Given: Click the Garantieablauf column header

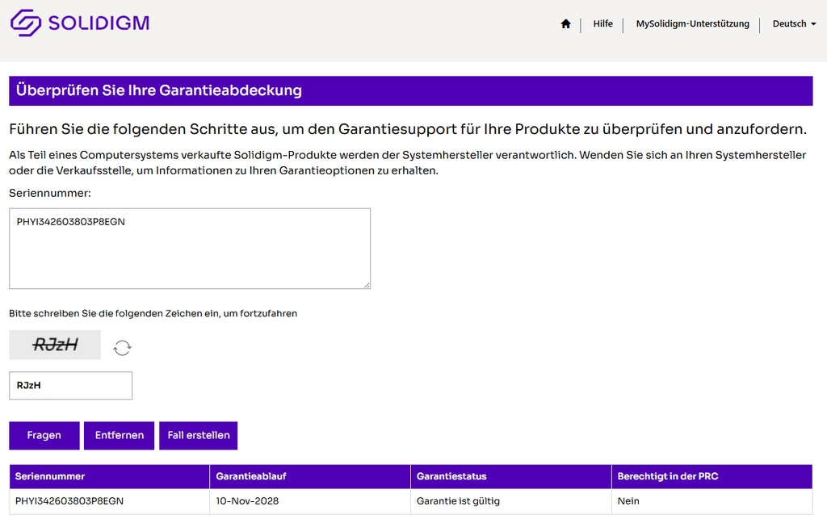Looking at the screenshot, I should point(310,476).
